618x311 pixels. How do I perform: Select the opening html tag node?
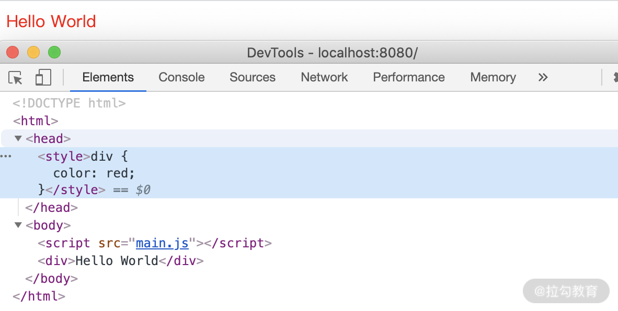36,121
